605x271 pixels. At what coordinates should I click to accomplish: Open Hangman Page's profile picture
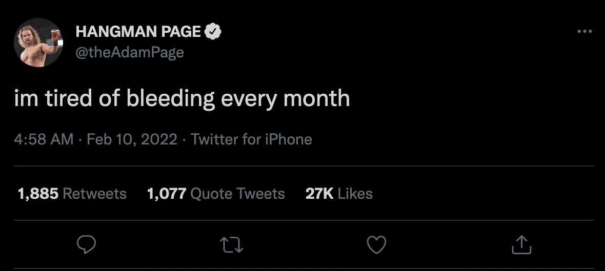click(x=38, y=43)
